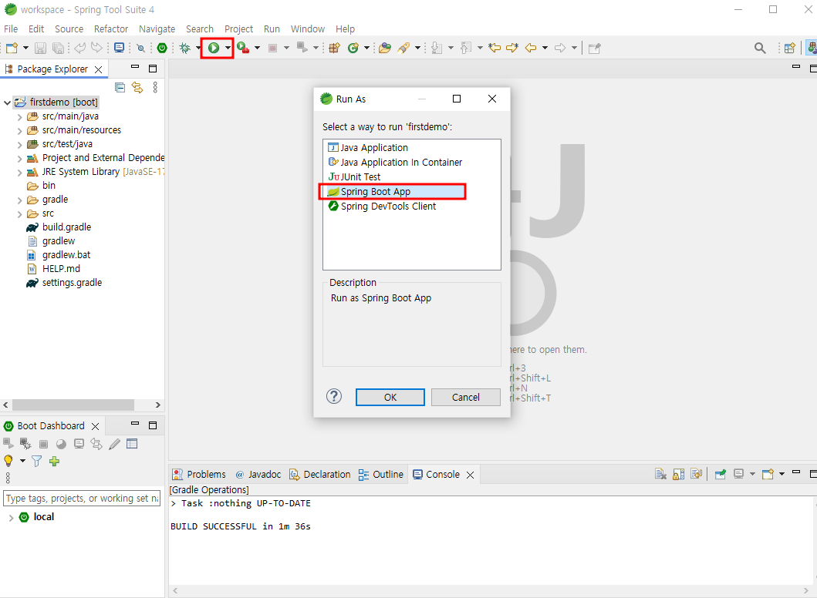Click the Debug bug icon in toolbar
This screenshot has width=817, height=598.
point(184,48)
